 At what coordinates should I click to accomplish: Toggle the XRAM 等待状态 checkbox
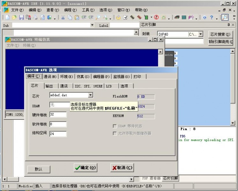click(x=115, y=126)
